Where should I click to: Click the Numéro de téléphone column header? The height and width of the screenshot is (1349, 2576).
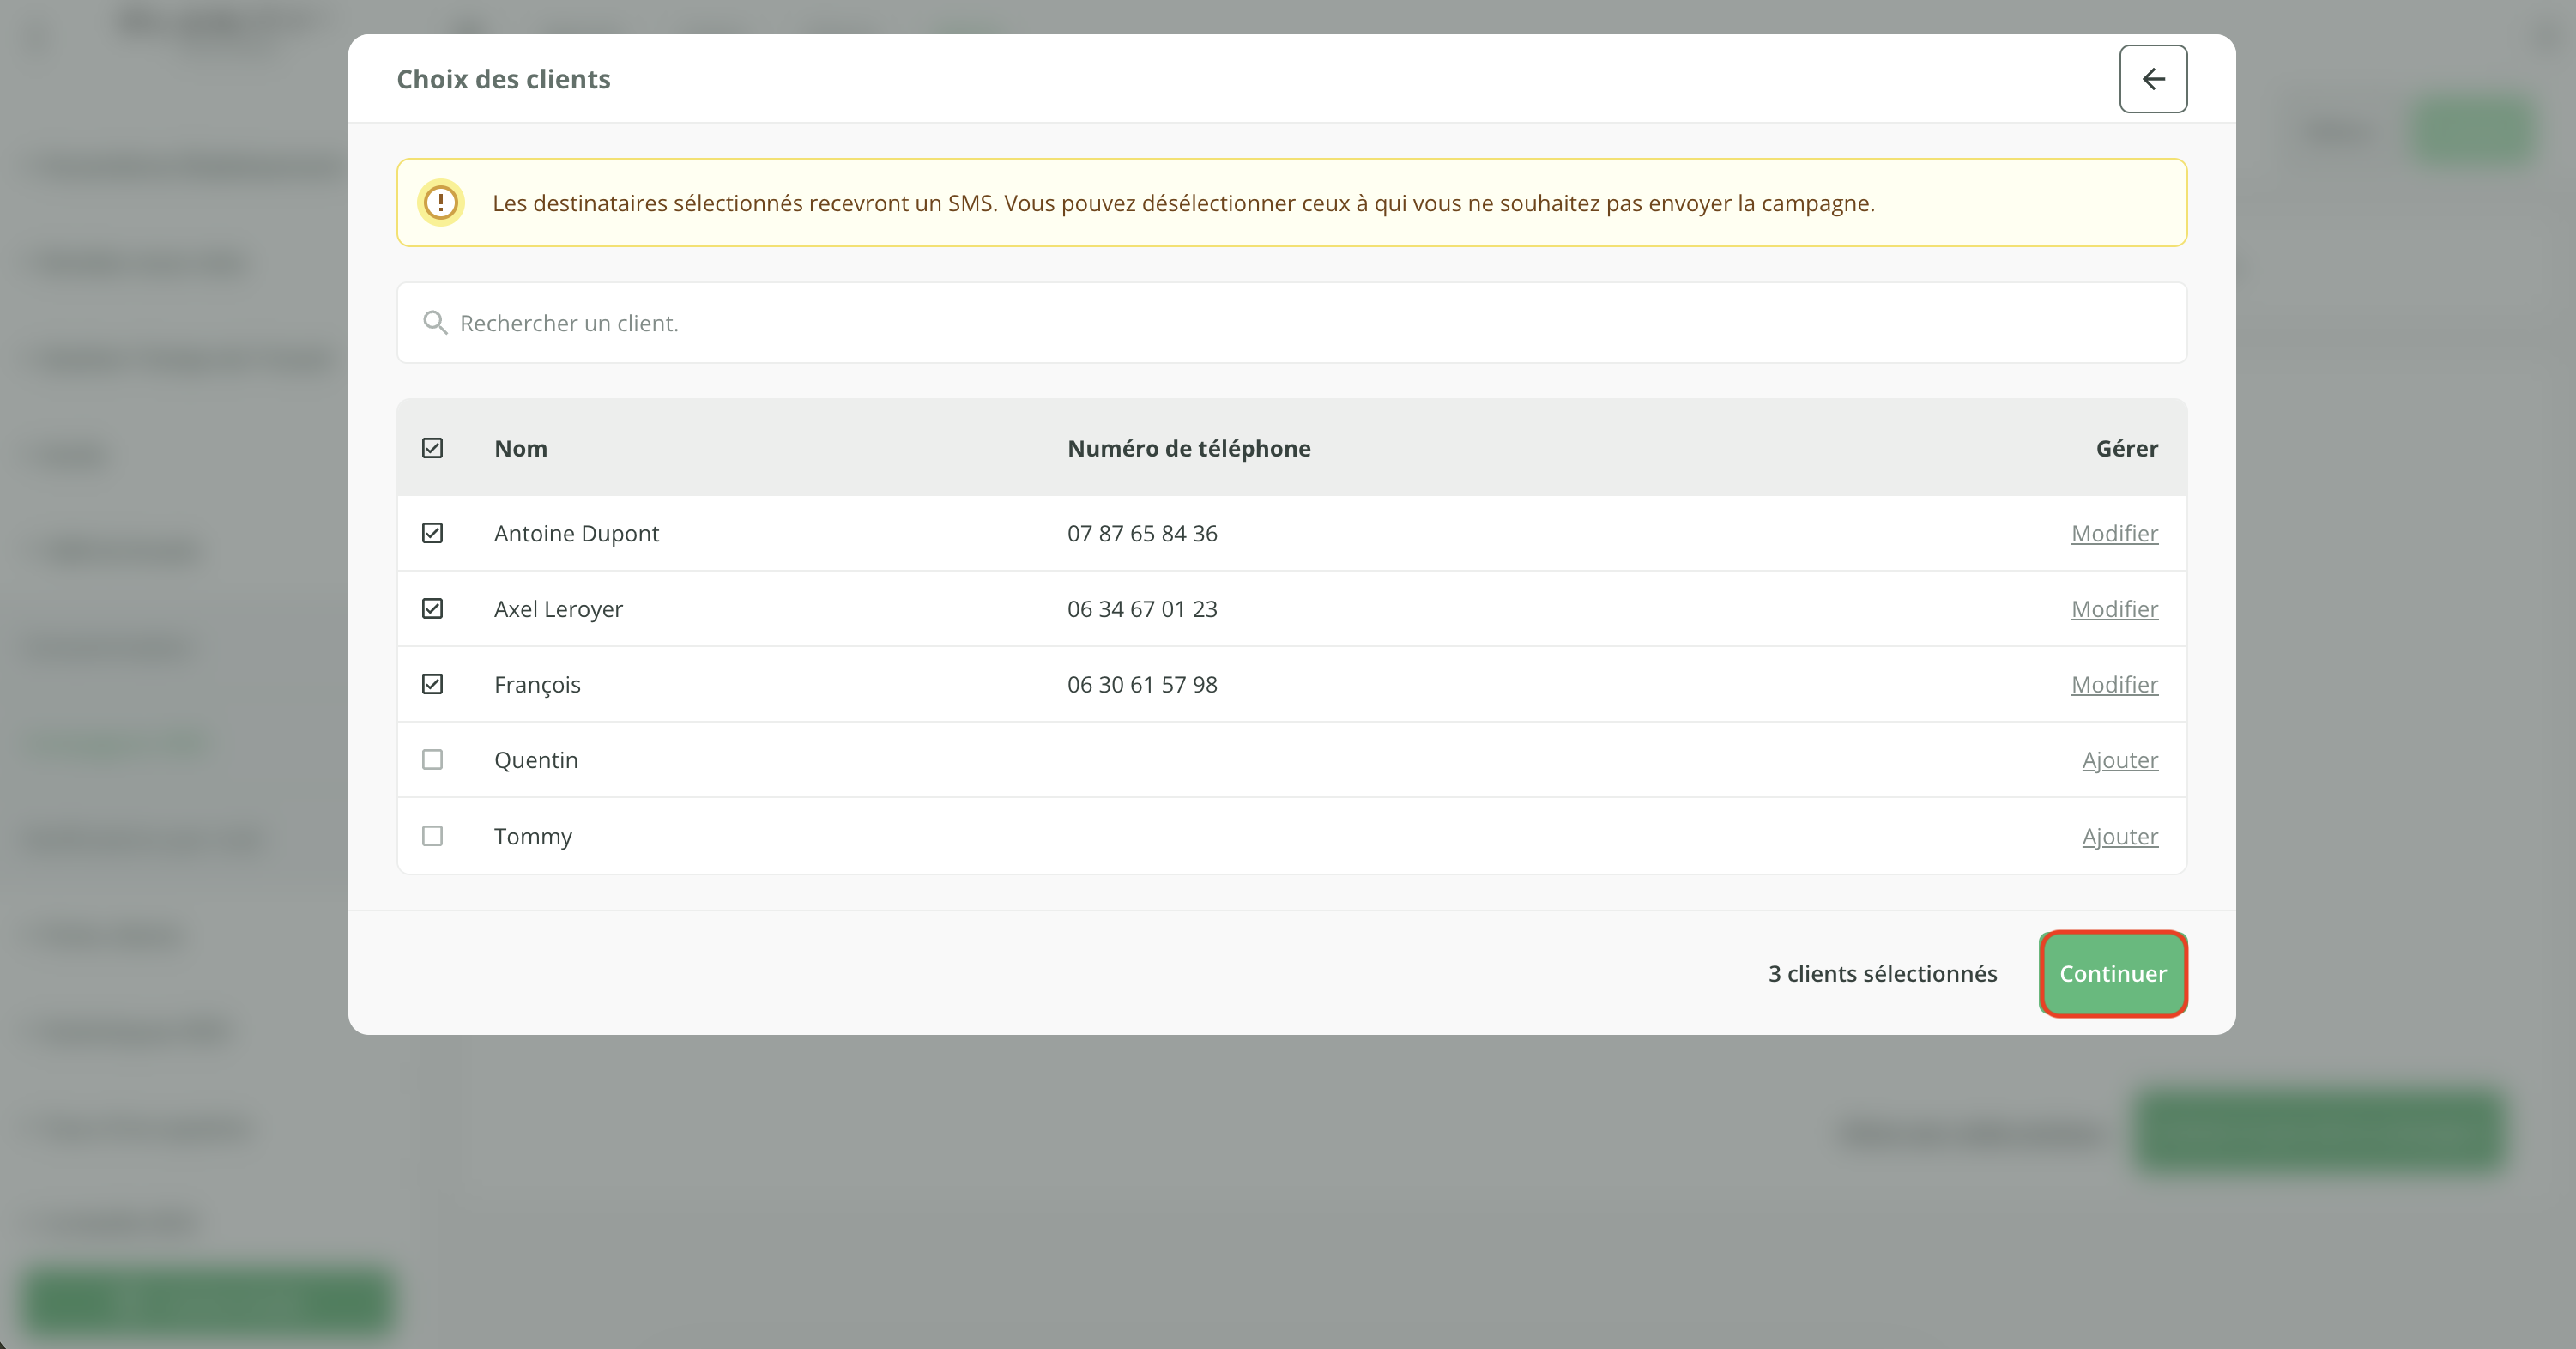(1188, 448)
